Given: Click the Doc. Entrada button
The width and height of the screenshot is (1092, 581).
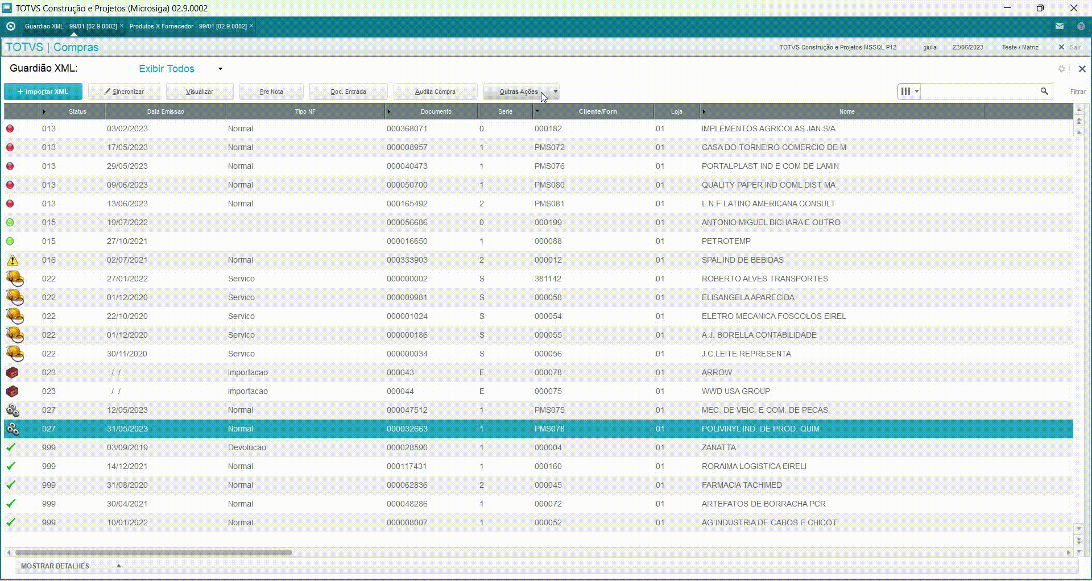Looking at the screenshot, I should click(x=349, y=92).
